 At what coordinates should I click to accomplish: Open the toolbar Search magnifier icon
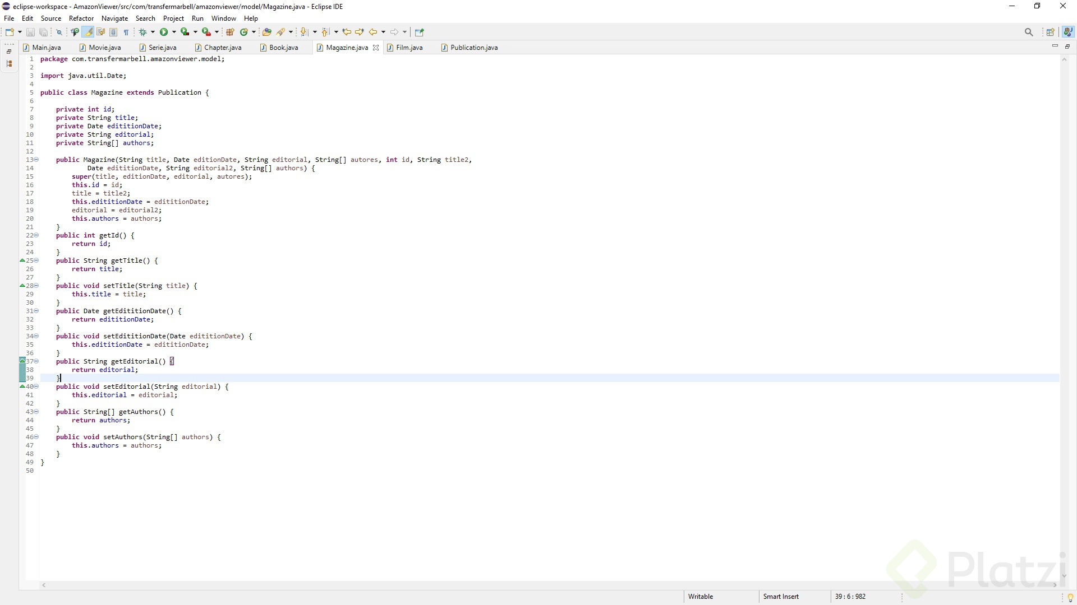tap(1029, 32)
